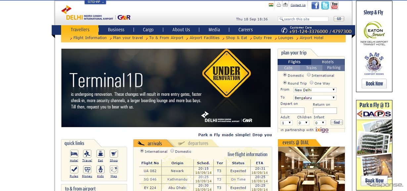The width and height of the screenshot is (407, 191).
Task: Focus the search this site field
Action: [x=303, y=19]
